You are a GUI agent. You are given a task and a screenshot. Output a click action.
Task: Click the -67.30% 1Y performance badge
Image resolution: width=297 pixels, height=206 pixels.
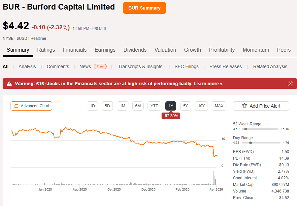tap(171, 116)
